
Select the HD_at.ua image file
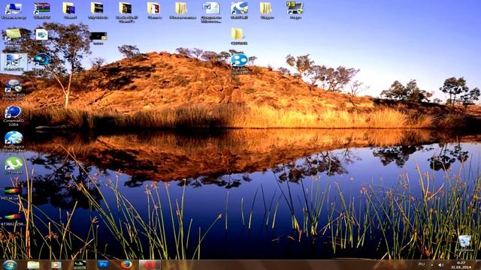[12, 193]
